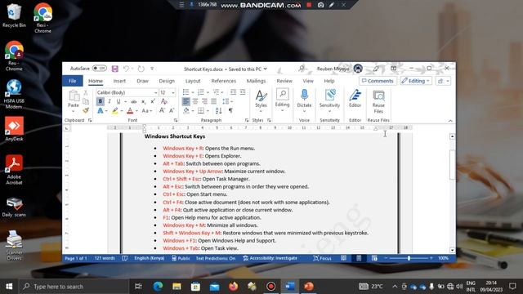Toggle Subscript formatting

click(x=144, y=101)
